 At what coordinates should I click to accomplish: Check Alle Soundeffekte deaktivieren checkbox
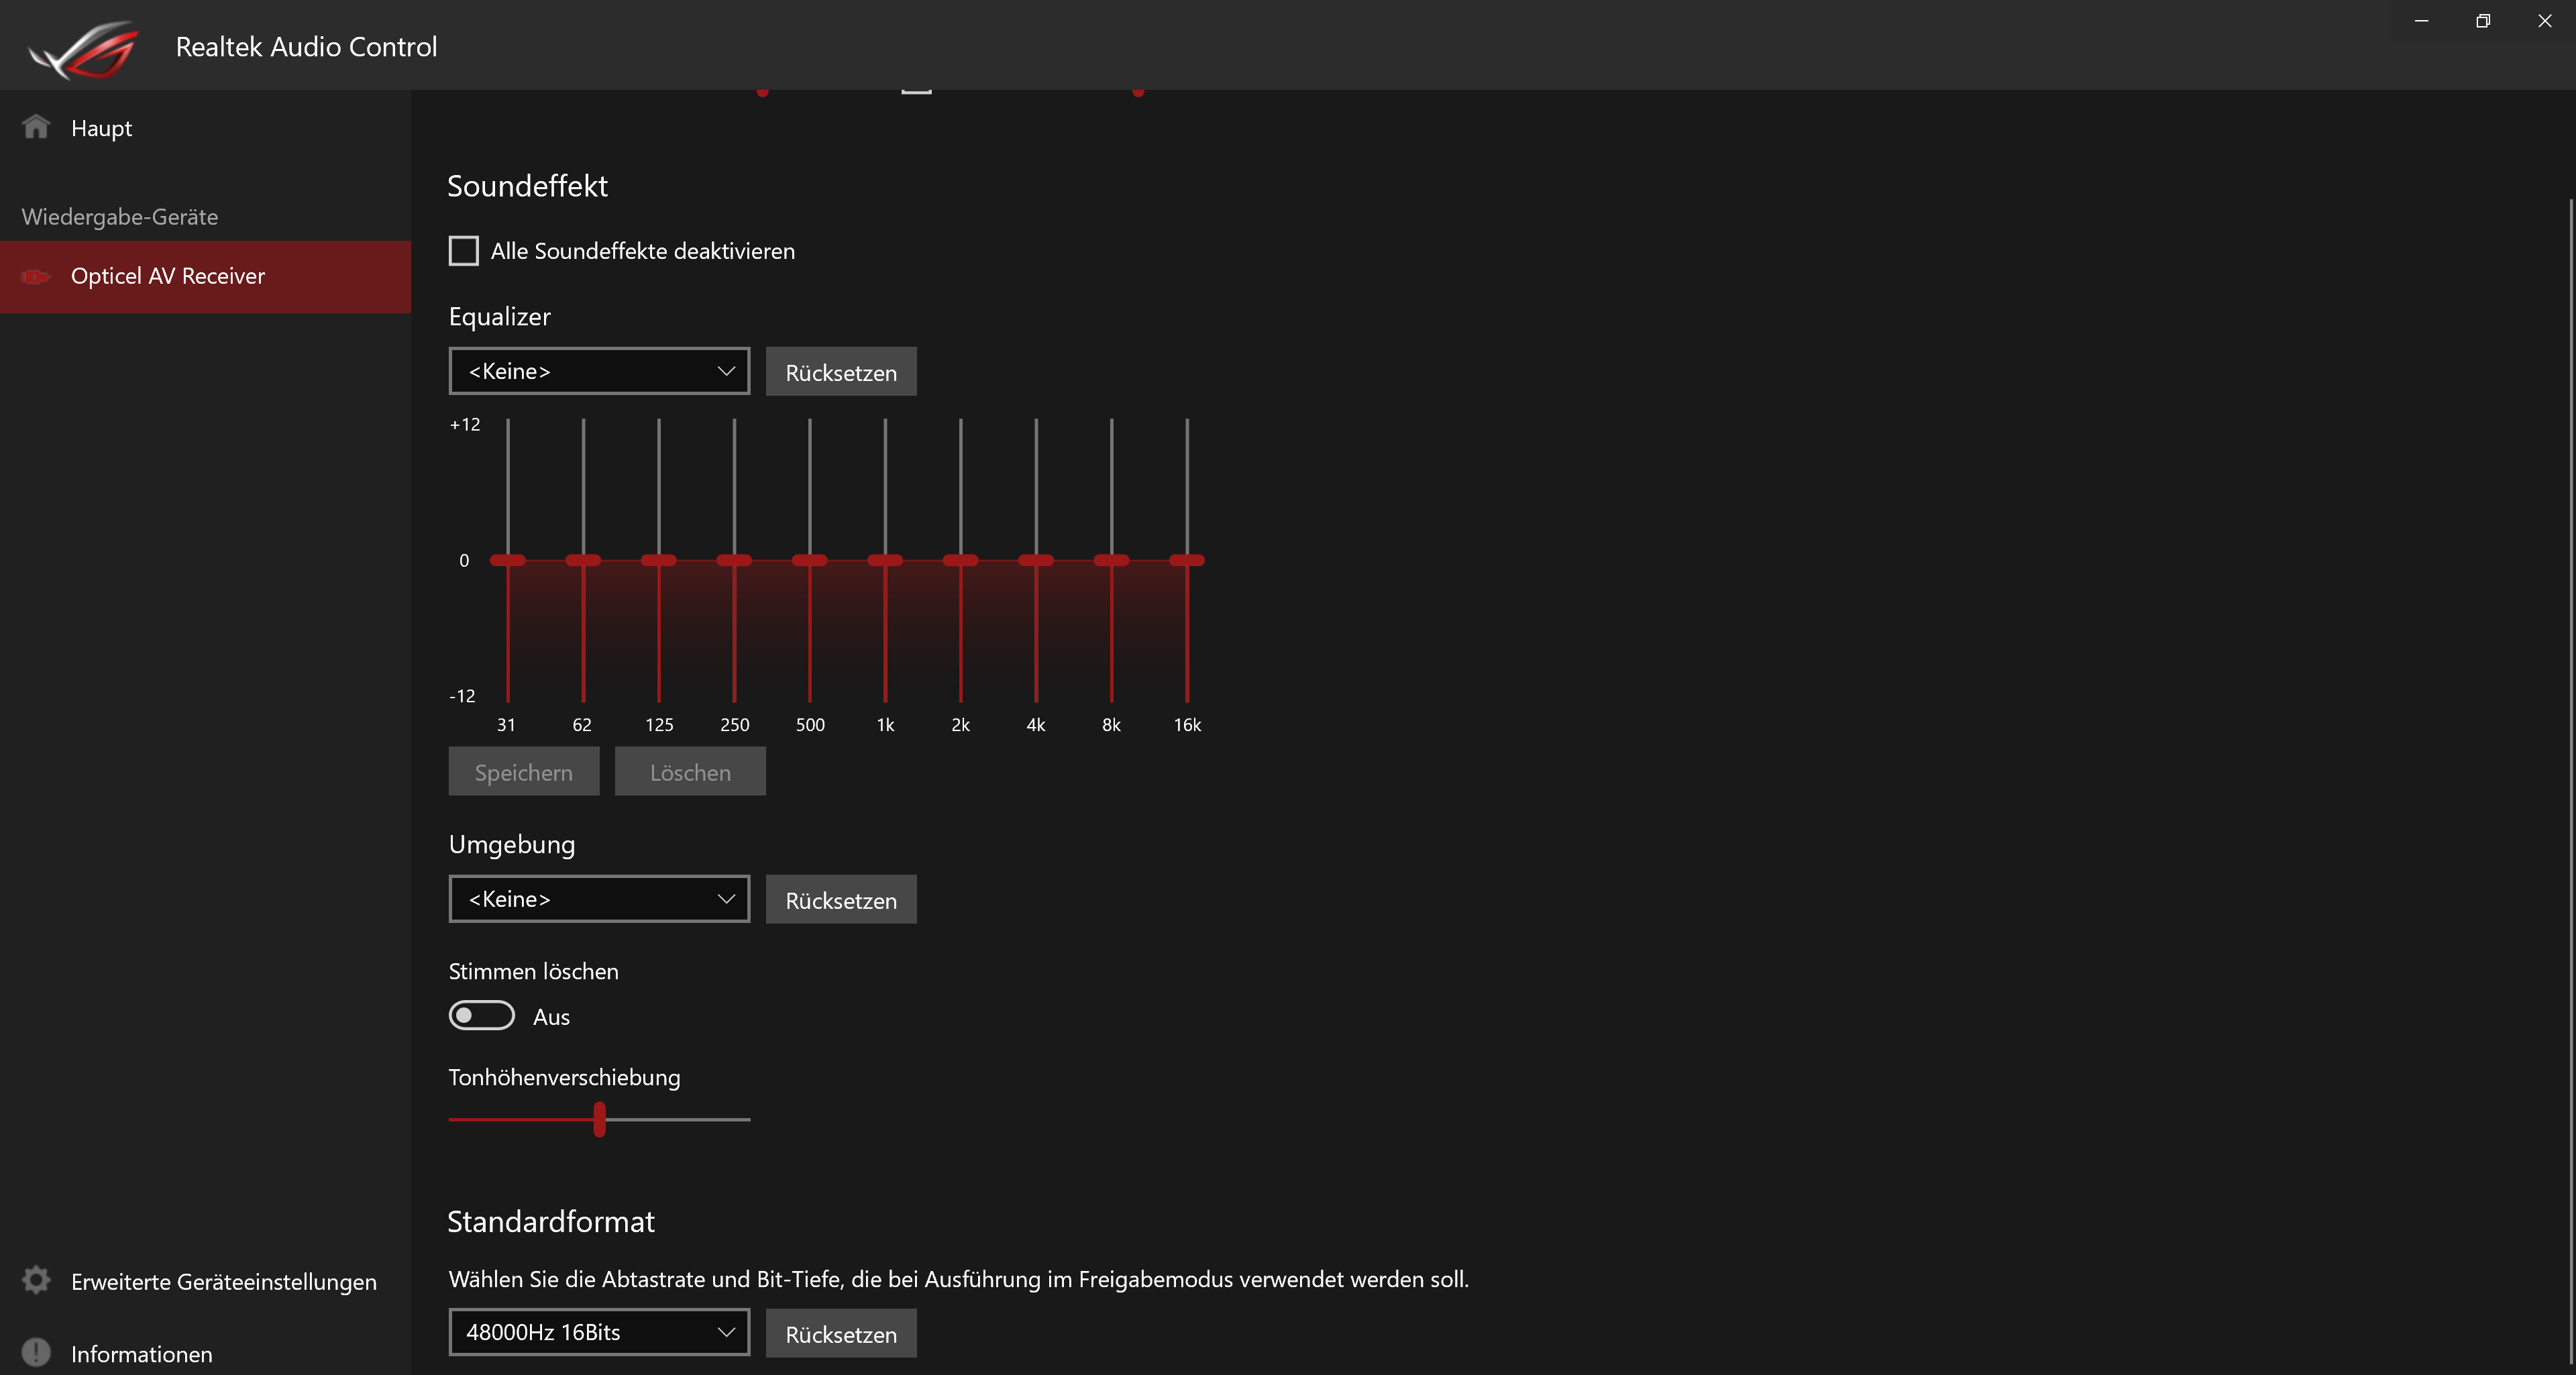(x=464, y=251)
